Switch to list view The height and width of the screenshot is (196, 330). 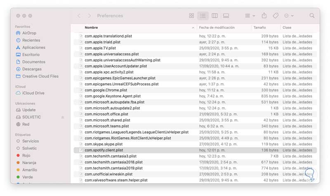203,16
